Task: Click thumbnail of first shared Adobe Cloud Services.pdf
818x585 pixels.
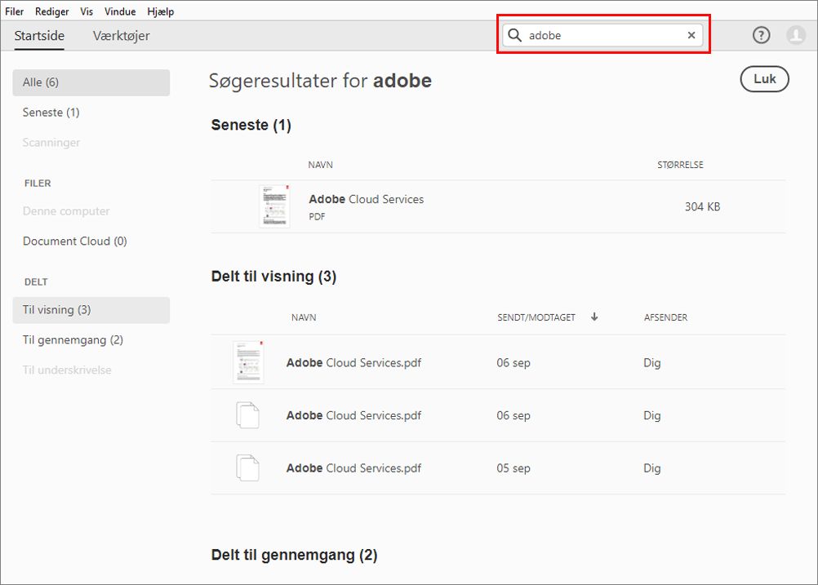Action: 247,362
